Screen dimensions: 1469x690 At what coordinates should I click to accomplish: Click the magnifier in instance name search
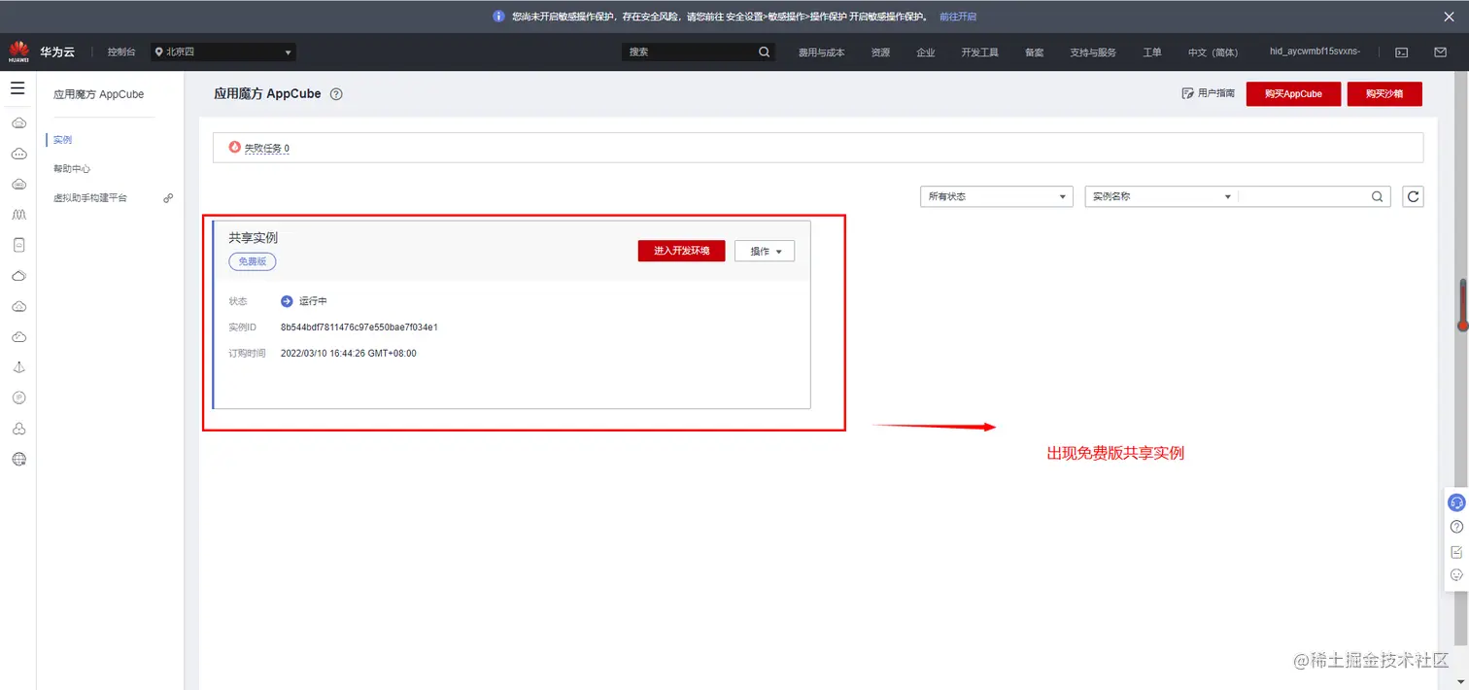pyautogui.click(x=1378, y=196)
